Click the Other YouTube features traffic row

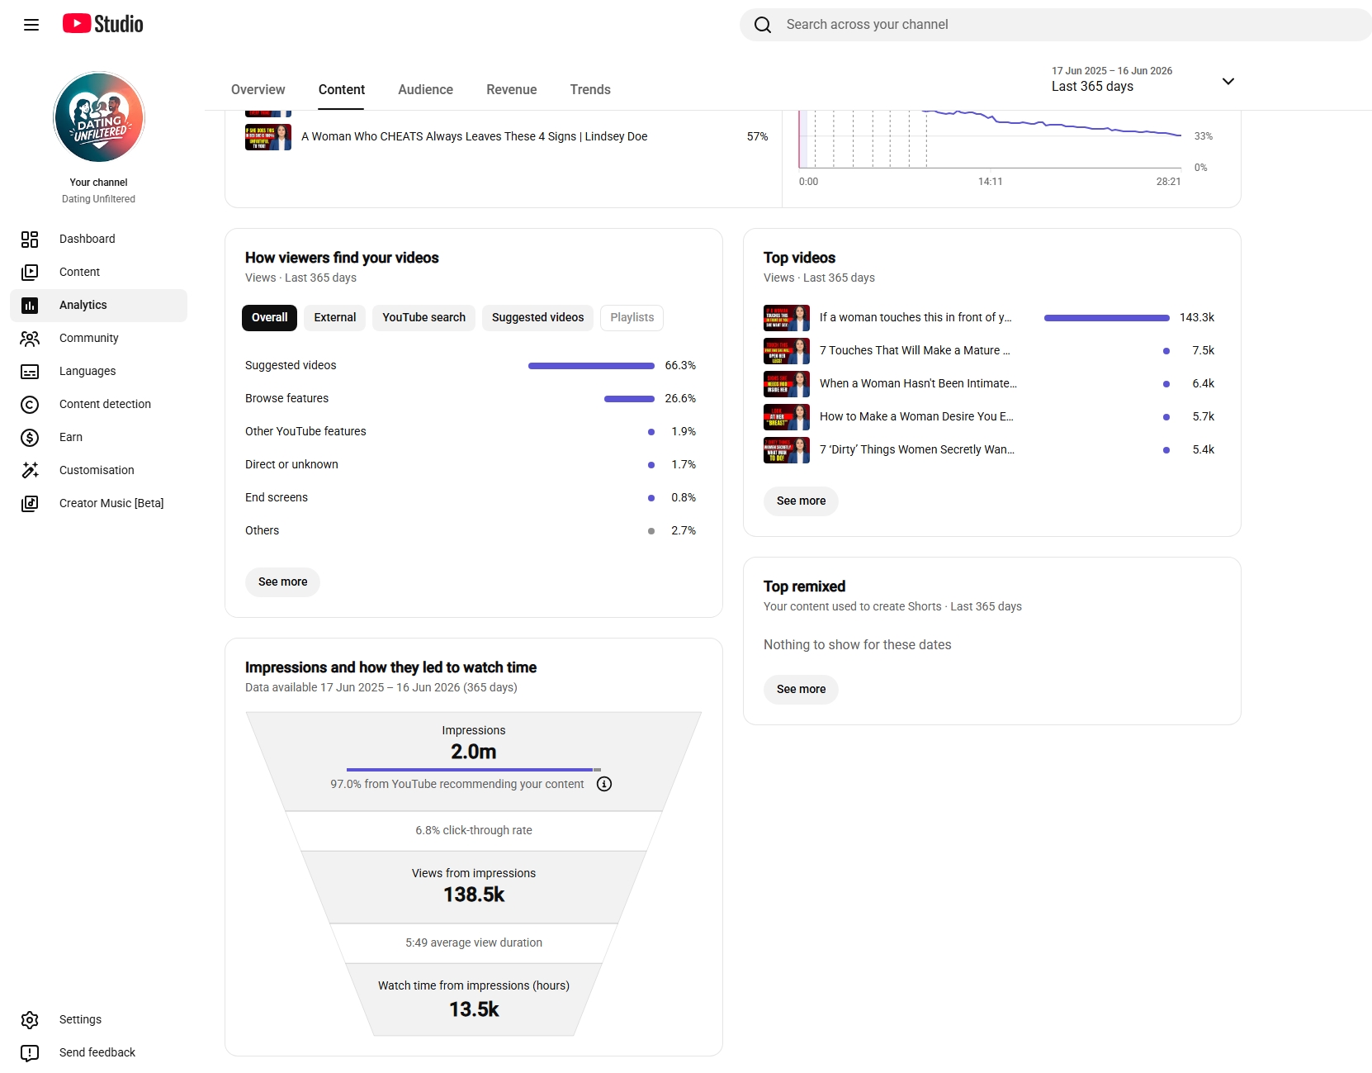[x=471, y=432]
